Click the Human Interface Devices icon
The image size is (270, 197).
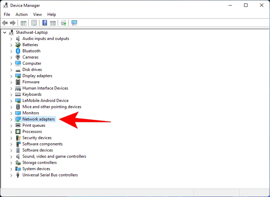click(18, 89)
